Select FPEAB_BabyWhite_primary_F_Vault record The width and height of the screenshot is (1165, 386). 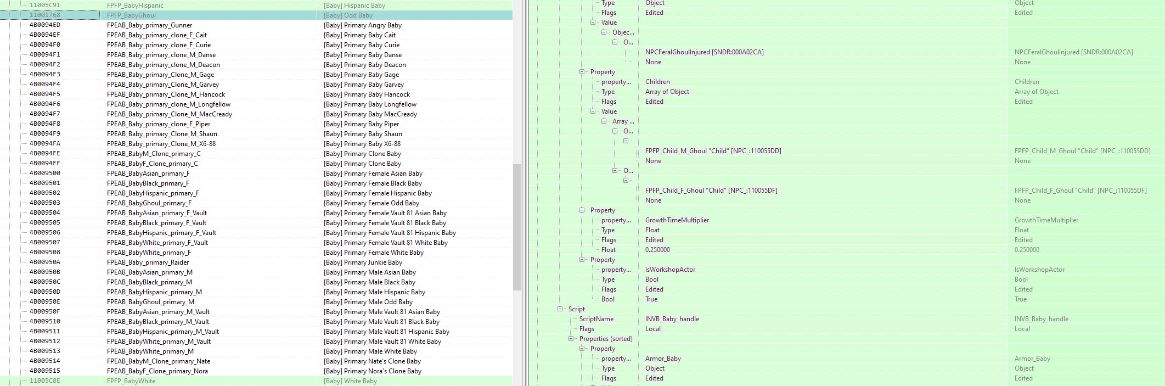[x=256, y=243]
